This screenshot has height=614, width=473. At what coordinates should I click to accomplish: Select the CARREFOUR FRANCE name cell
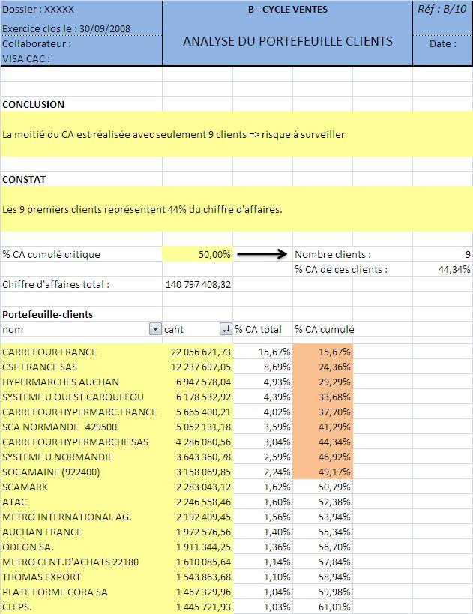tap(82, 352)
